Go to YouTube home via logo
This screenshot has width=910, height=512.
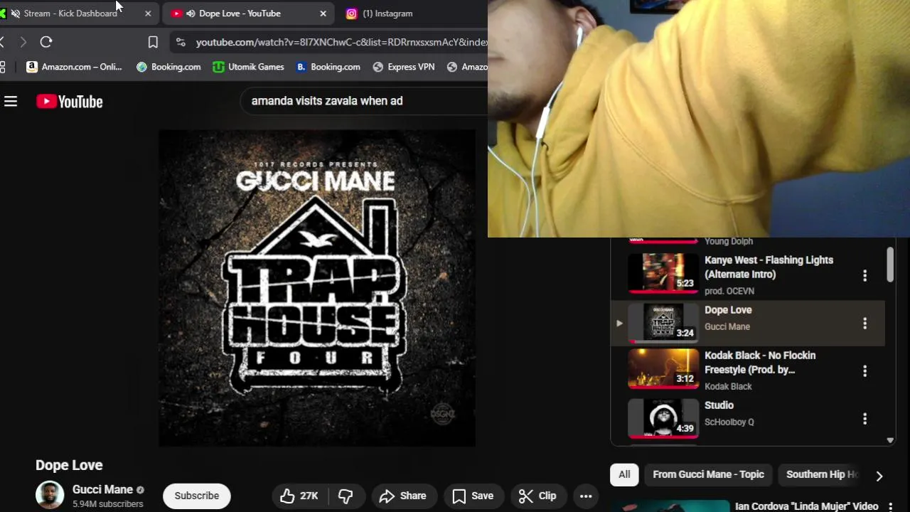pos(70,102)
